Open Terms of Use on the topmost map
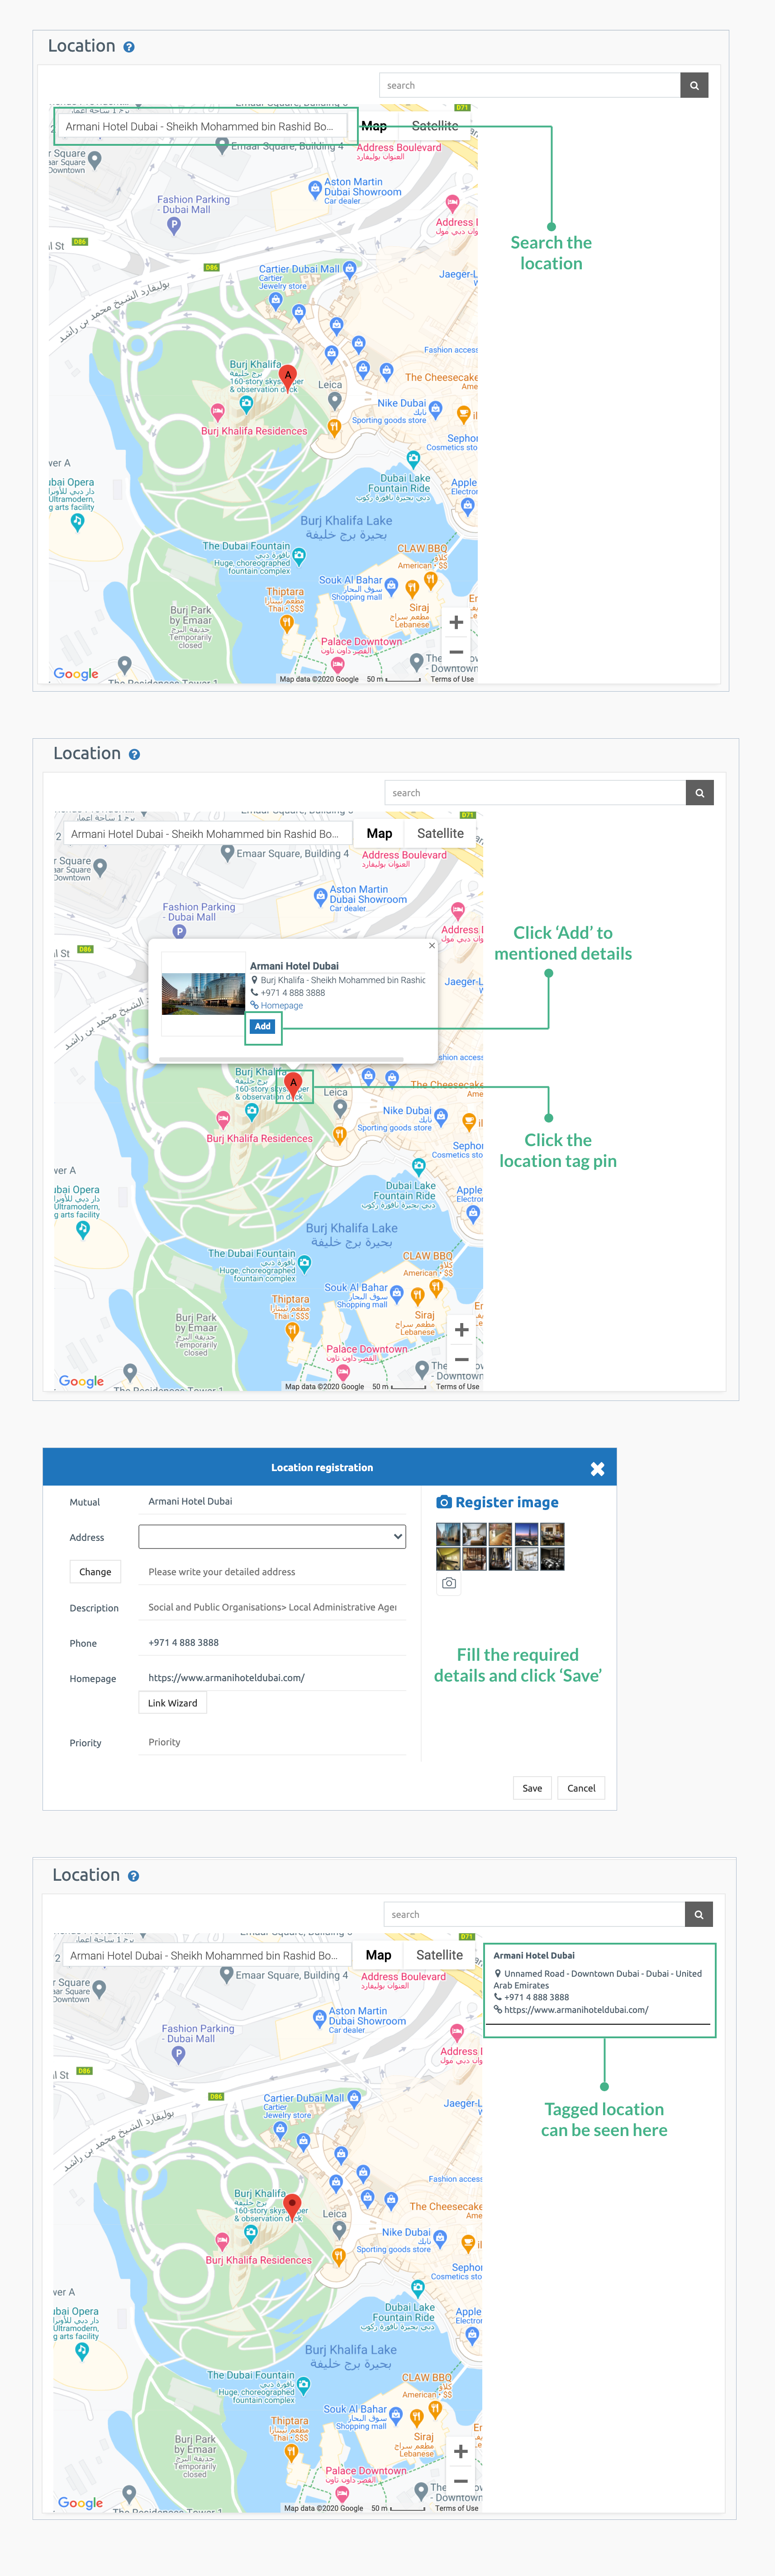Viewport: 775px width, 2576px height. [452, 679]
